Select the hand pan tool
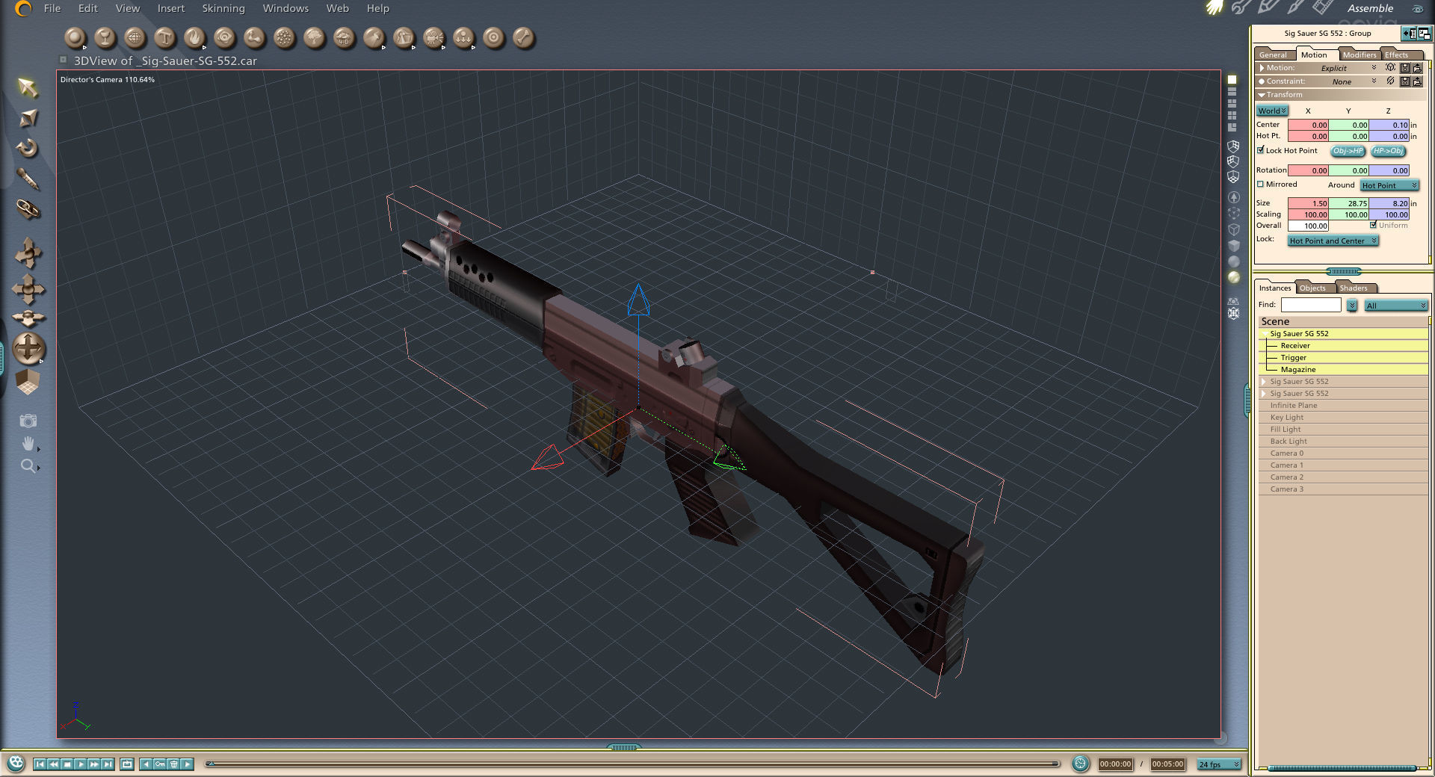The height and width of the screenshot is (777, 1435). (x=28, y=444)
